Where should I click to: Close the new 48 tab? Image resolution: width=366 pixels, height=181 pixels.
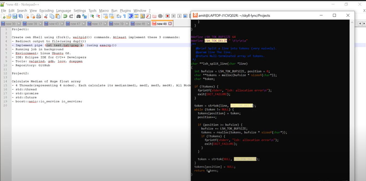170,24
